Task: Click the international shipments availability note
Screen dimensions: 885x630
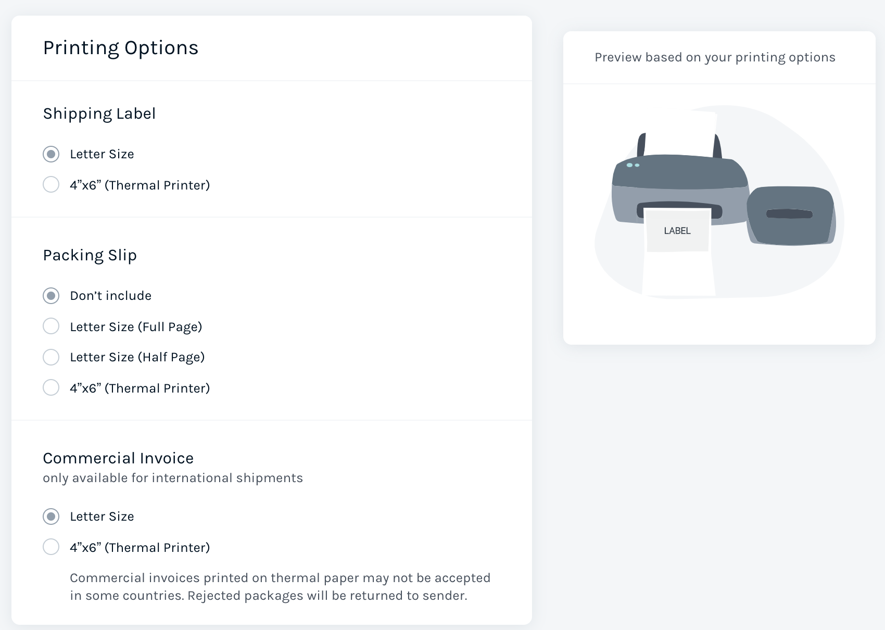Action: tap(172, 477)
